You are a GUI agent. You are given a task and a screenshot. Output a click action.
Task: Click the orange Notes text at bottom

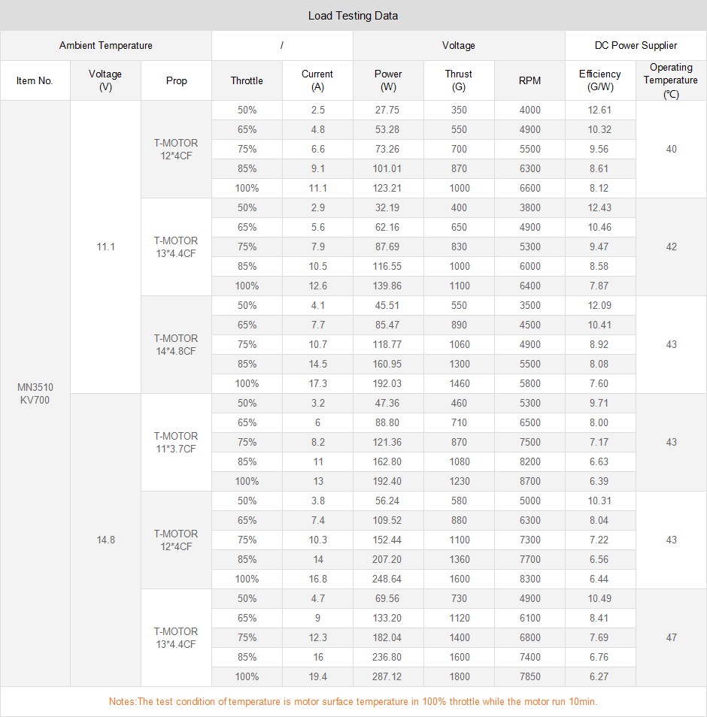coord(353,701)
